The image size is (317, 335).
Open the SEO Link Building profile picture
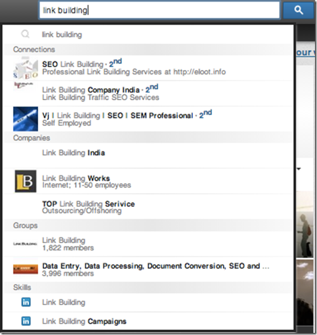pos(25,67)
